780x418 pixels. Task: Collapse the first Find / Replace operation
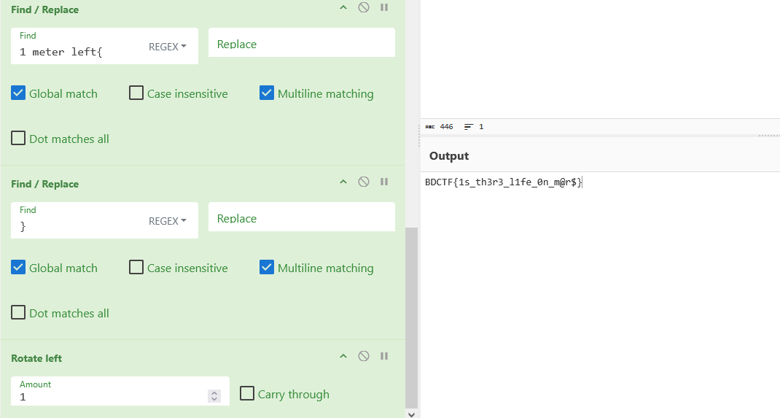pyautogui.click(x=343, y=7)
